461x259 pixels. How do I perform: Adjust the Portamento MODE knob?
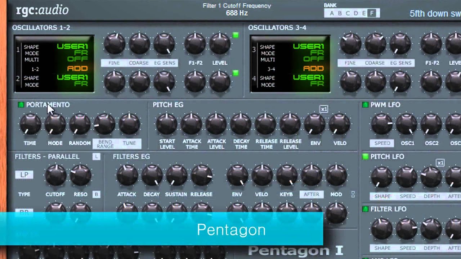pyautogui.click(x=55, y=124)
